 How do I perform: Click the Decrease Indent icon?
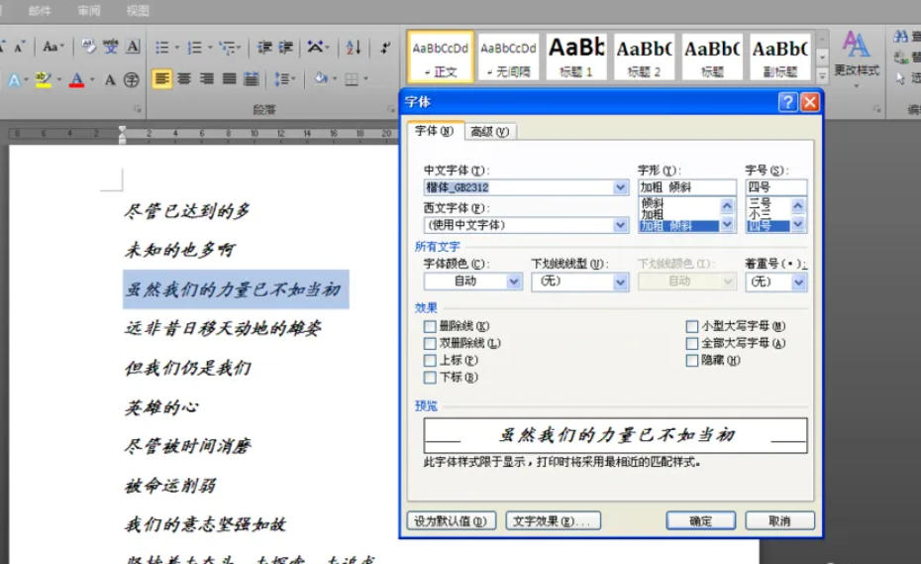coord(264,47)
